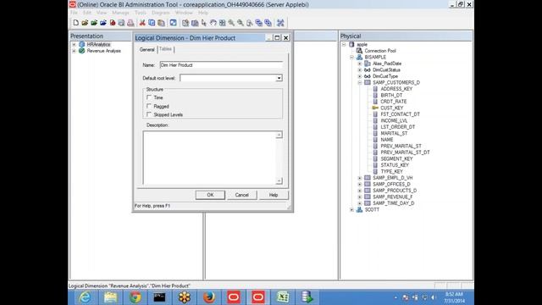The image size is (542, 305).
Task: Select the INCOME_LVL column
Action: (394, 120)
